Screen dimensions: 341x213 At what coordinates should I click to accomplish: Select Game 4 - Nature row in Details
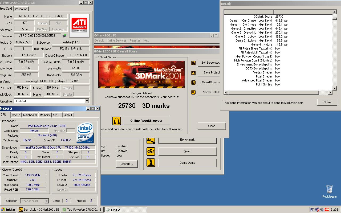(278, 44)
